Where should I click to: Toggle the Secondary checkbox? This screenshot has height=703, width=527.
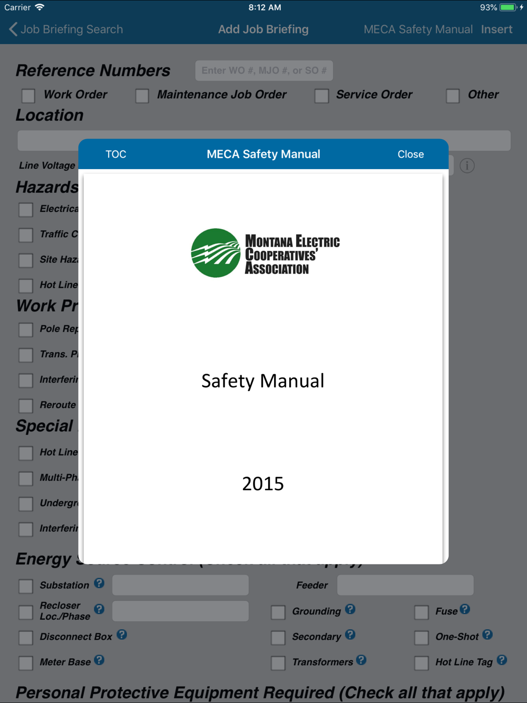click(x=278, y=638)
